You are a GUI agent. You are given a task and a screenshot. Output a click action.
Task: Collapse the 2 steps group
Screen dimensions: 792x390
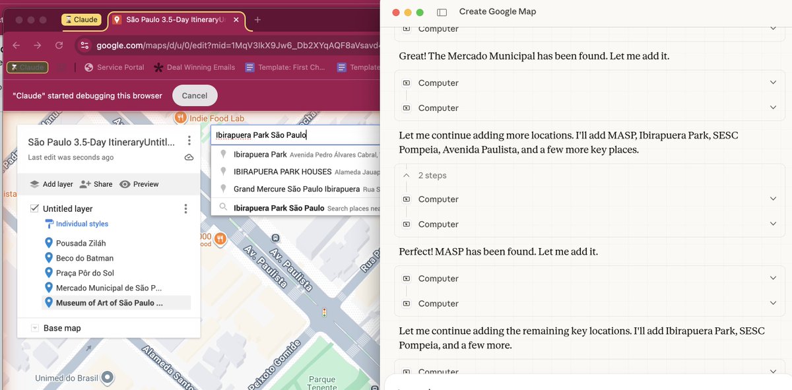click(x=406, y=176)
